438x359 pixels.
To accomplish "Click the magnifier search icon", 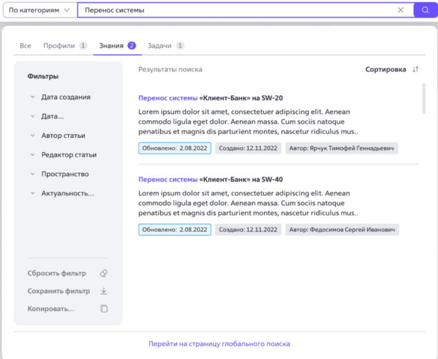I will 425,10.
